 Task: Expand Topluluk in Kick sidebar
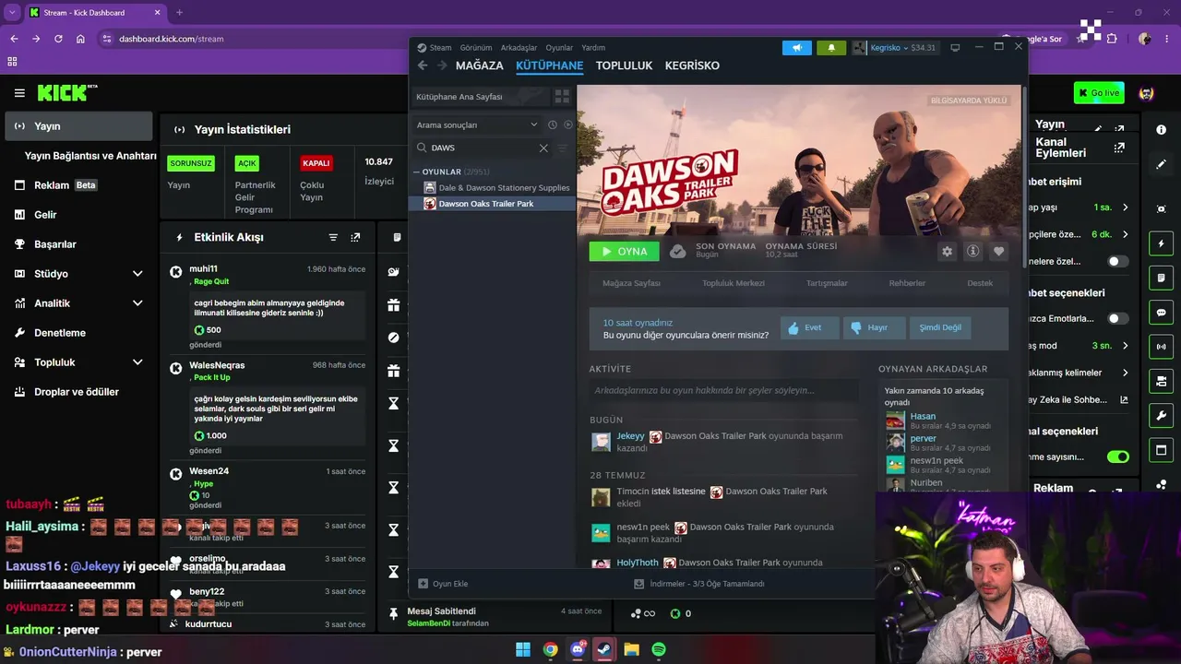coord(137,362)
